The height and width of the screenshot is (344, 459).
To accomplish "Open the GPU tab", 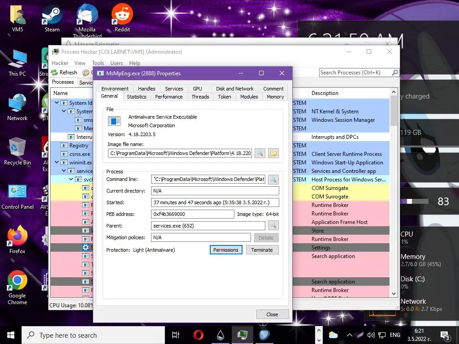I will click(197, 89).
